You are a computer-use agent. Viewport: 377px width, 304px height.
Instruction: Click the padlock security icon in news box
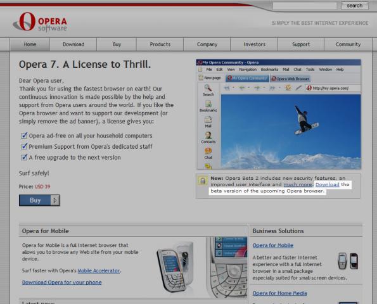pyautogui.click(x=203, y=180)
